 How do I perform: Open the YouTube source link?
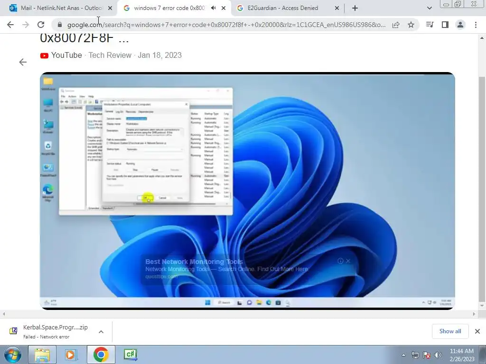coord(61,55)
